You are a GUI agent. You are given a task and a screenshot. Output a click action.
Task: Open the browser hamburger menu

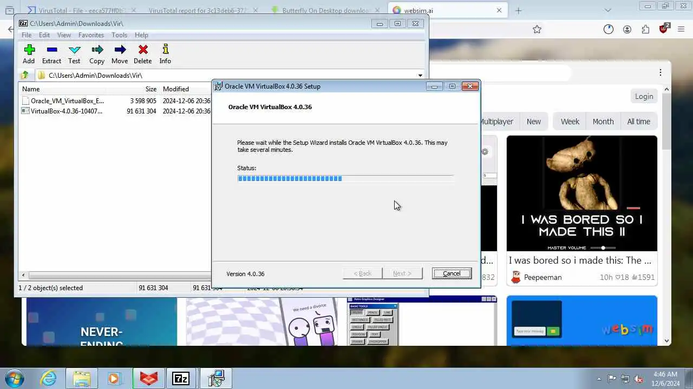(682, 30)
